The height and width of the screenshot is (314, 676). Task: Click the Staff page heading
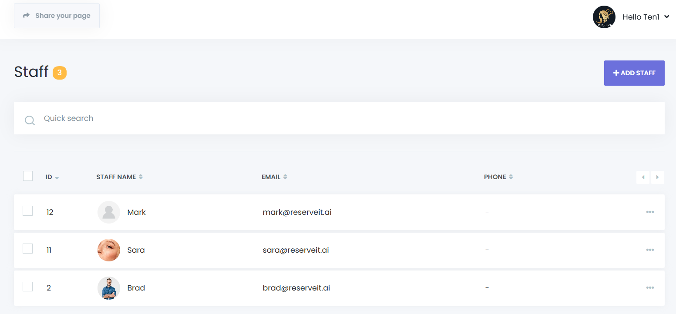(31, 72)
